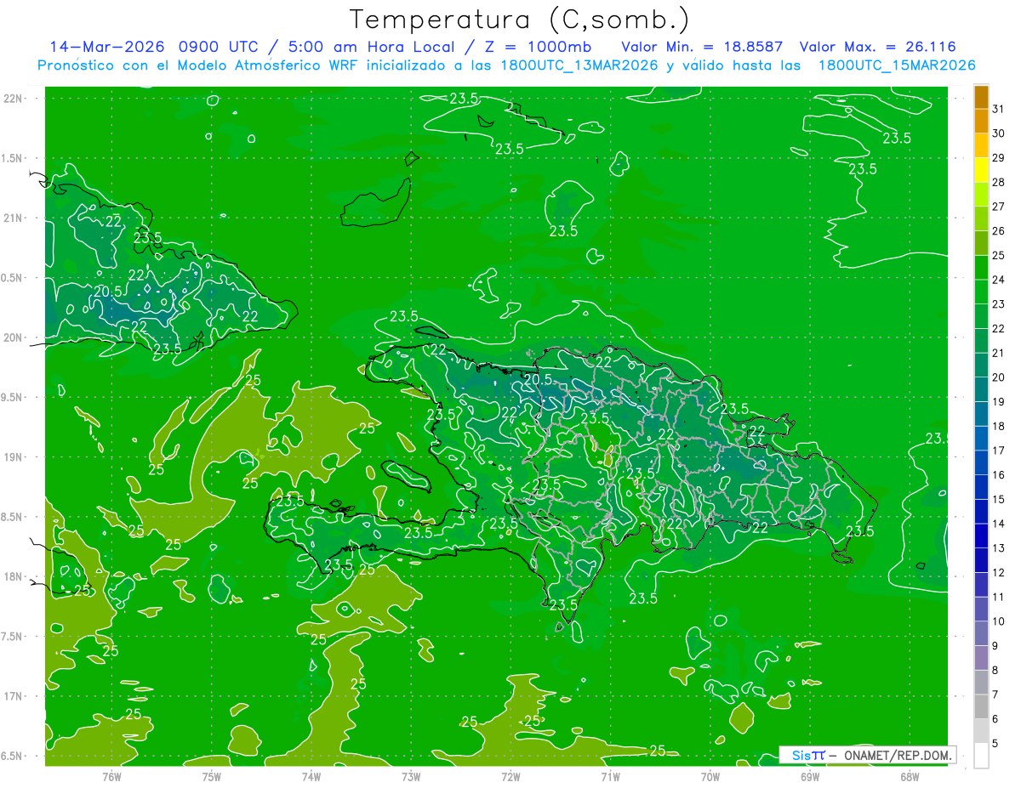The height and width of the screenshot is (788, 1021).
Task: Click the white legend swatch below 5
Action: (x=981, y=756)
